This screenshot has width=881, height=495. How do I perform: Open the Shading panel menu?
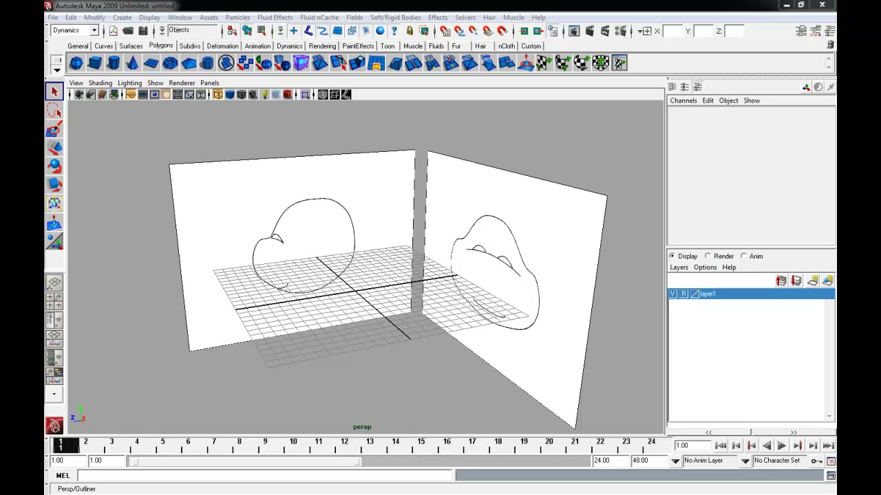[100, 83]
